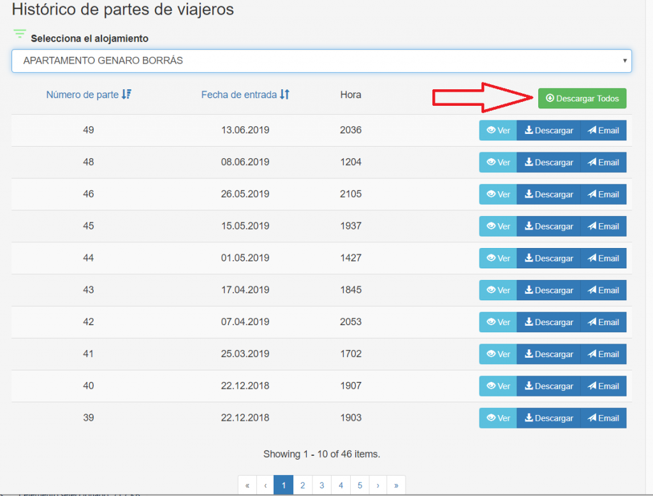Email parte number 40

pyautogui.click(x=603, y=386)
